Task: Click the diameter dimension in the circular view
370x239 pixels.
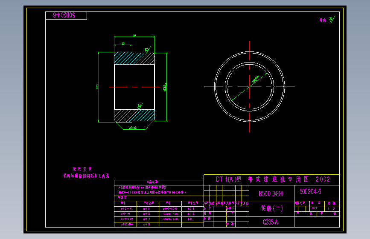Action: click(256, 79)
